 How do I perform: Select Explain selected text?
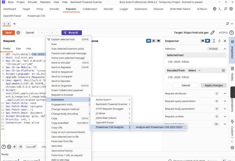pyautogui.click(x=68, y=39)
